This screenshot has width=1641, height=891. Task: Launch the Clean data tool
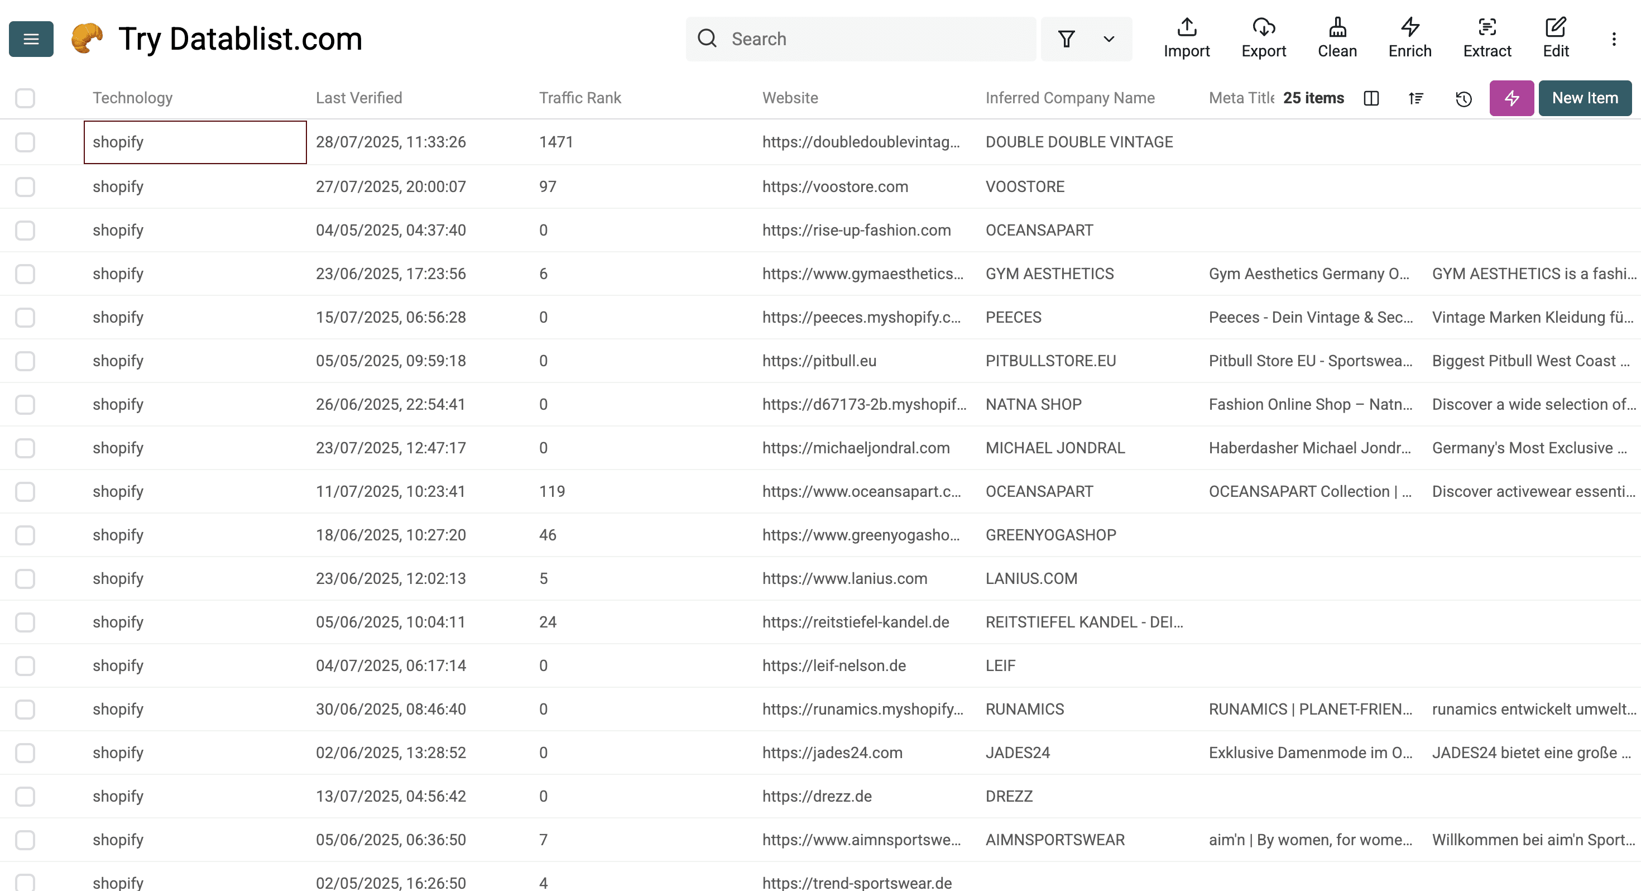(1336, 38)
